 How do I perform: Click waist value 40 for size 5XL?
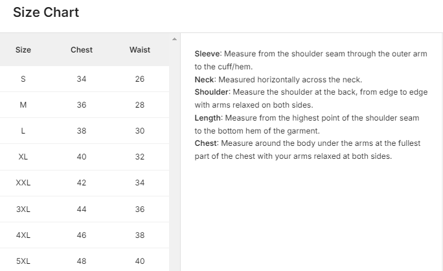[140, 261]
